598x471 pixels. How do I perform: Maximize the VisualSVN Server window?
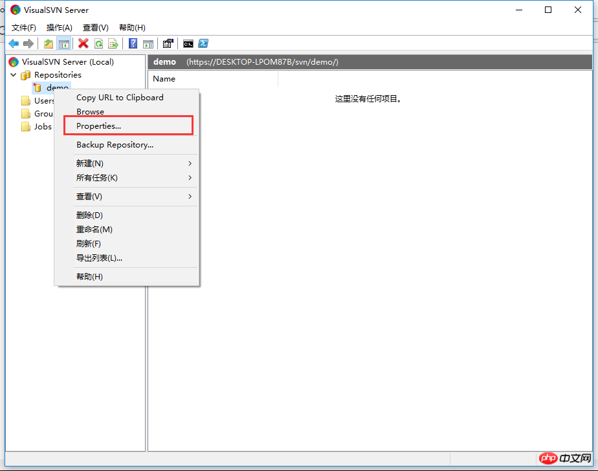tap(548, 10)
